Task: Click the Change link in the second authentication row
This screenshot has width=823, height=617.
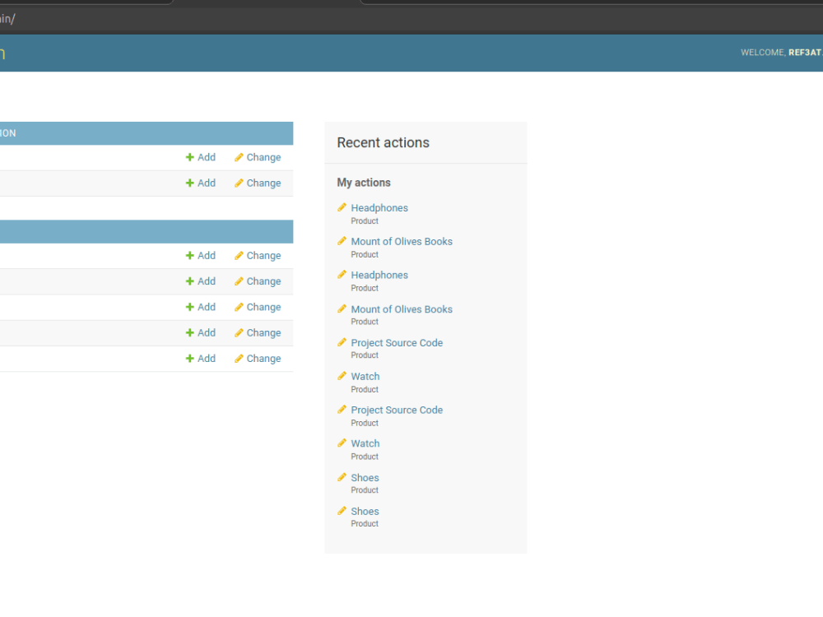Action: click(x=263, y=183)
